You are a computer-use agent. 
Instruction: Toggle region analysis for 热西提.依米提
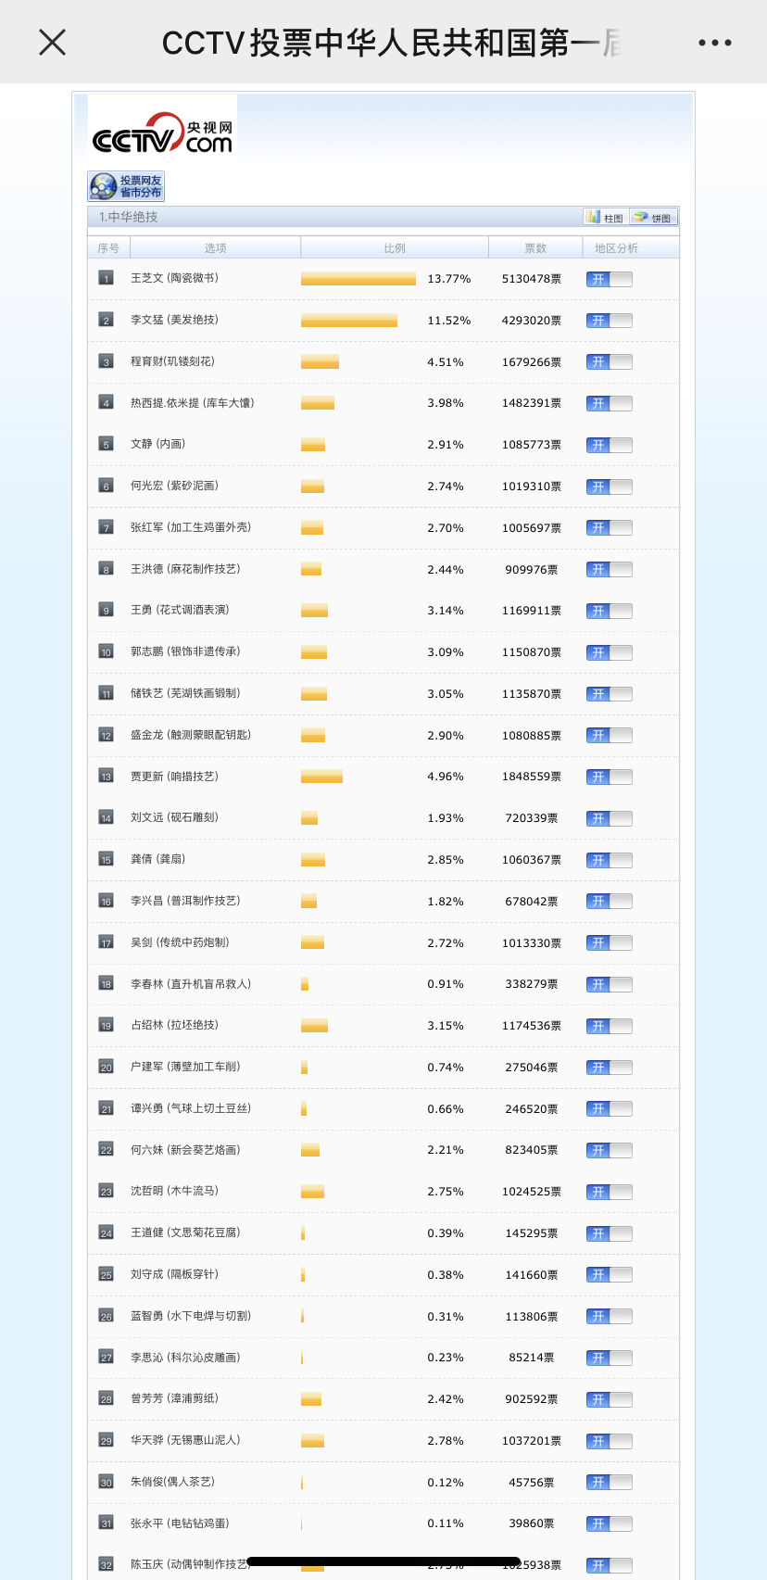tap(610, 403)
